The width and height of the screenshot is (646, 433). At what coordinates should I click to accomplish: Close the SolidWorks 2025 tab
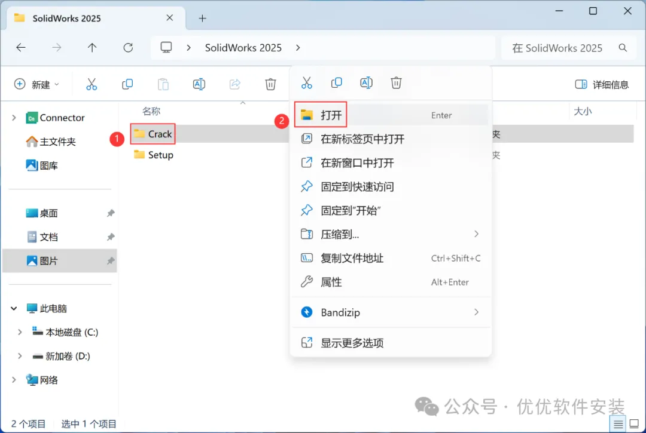pos(170,18)
